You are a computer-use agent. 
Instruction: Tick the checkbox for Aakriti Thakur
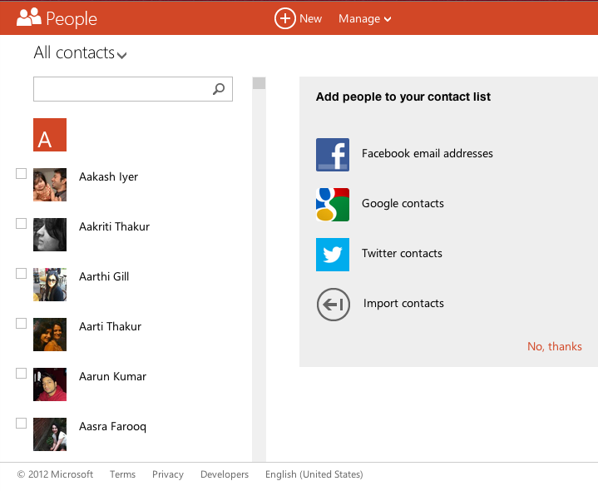tap(21, 224)
